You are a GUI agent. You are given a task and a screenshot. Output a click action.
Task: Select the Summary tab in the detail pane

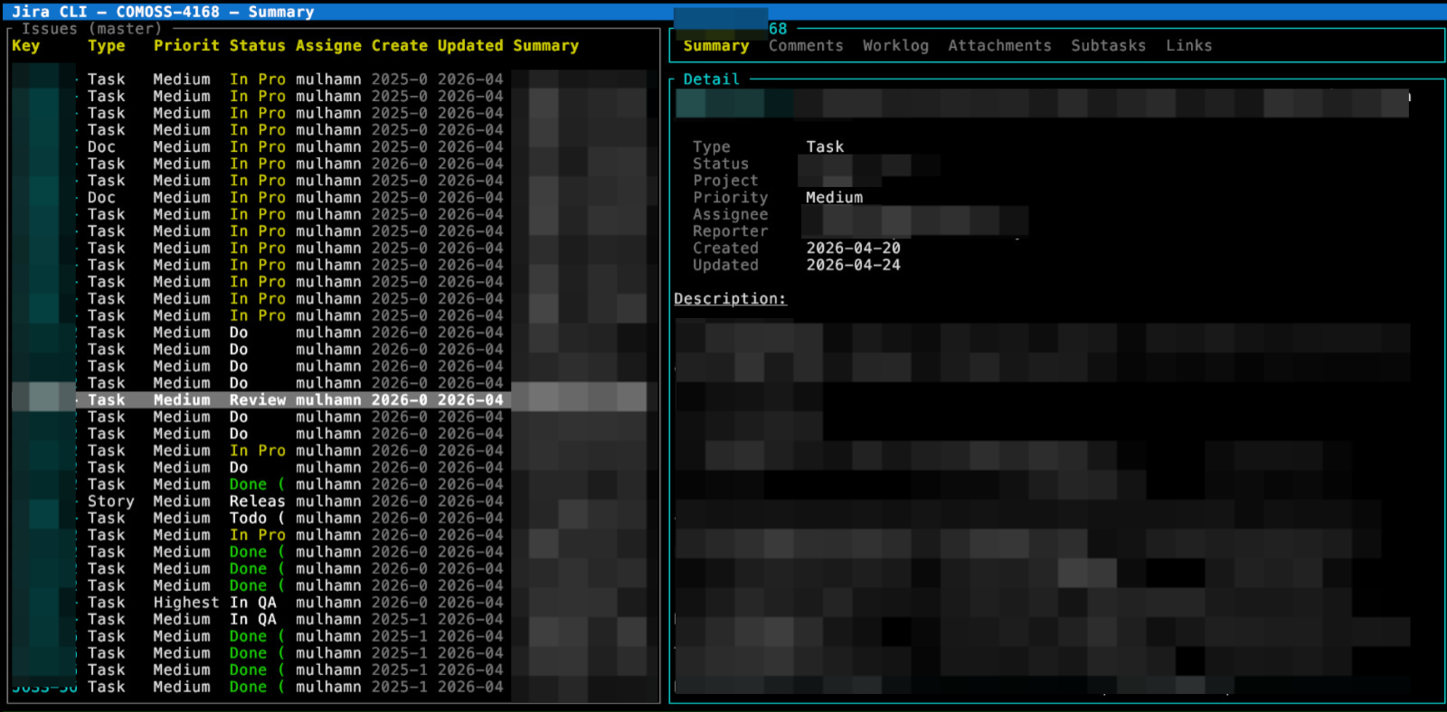coord(716,45)
